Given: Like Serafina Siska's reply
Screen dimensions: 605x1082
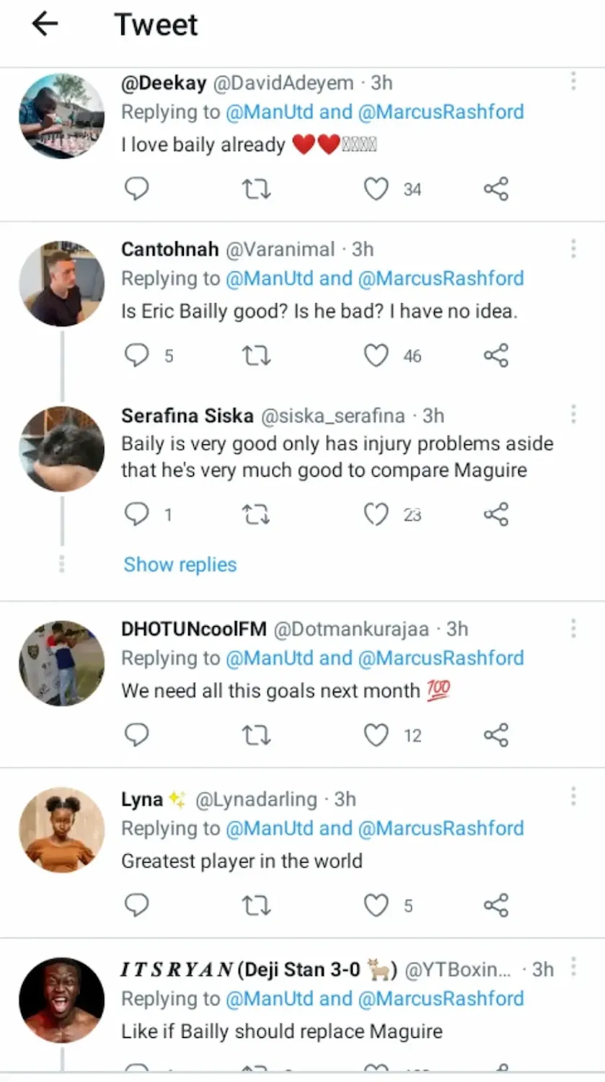Looking at the screenshot, I should click(376, 514).
